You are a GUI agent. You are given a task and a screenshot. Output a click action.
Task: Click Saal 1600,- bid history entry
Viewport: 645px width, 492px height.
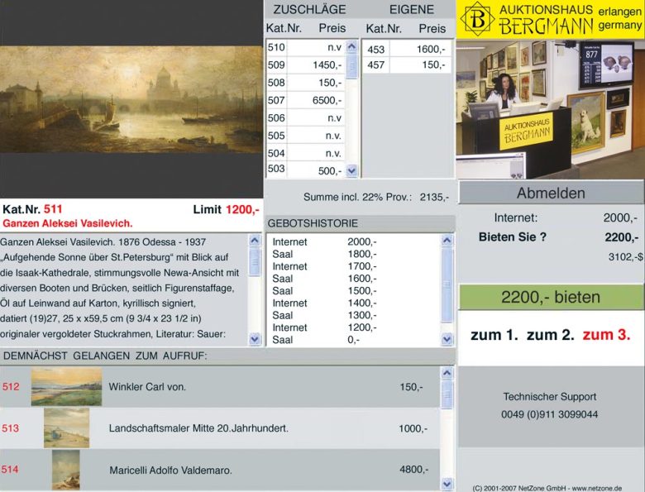pos(324,279)
